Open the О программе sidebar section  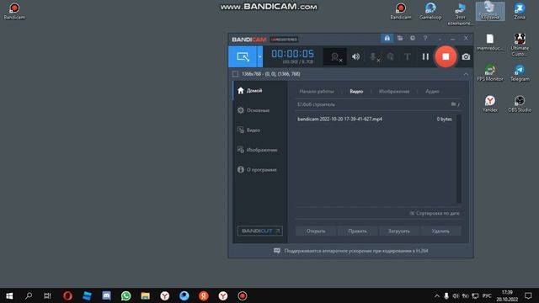tap(260, 170)
